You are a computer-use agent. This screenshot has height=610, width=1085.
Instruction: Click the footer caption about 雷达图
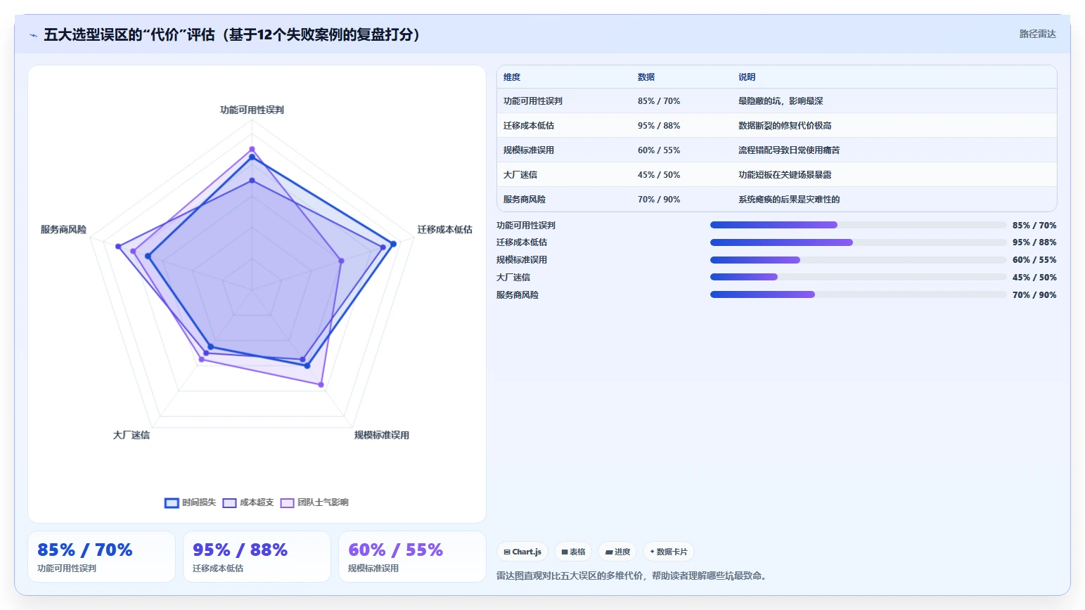(633, 576)
